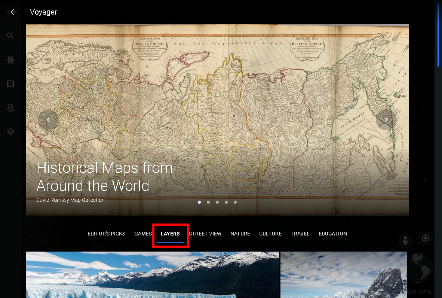The width and height of the screenshot is (442, 298).
Task: Roll the I'm Feeling Lucky dice icon
Action: [x=10, y=84]
